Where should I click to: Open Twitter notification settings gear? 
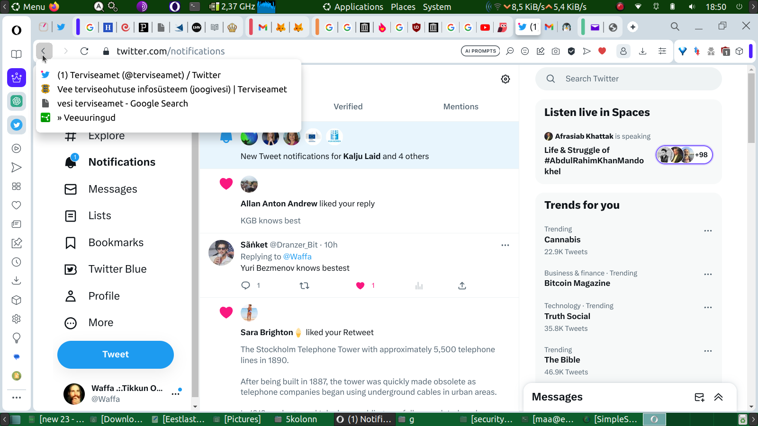pyautogui.click(x=505, y=79)
